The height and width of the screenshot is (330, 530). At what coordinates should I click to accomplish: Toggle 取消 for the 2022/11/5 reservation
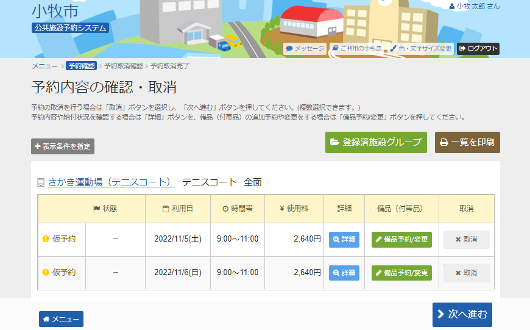coord(466,239)
